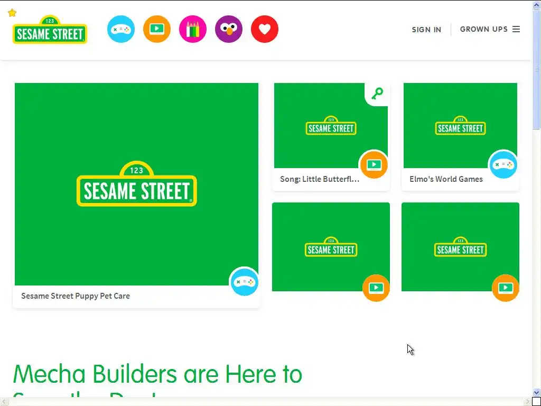This screenshot has height=406, width=541.
Task: Open the Sesame Street Puppy Pet Care thumbnail
Action: tap(137, 184)
